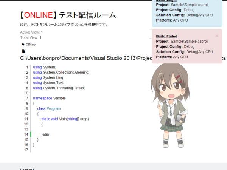Click 'class Program' code line
This screenshot has width=227, height=170.
[x=49, y=108]
